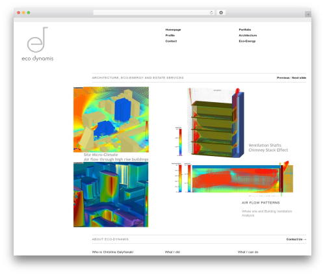Screen dimensions: 325x275
Task: Click the browser address bar
Action: (153, 12)
